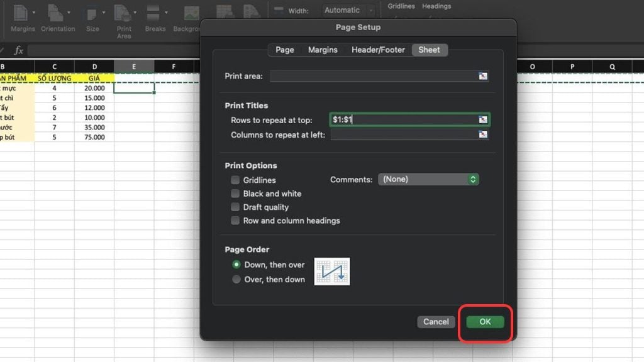
Task: Expand the Orientation dropdown arrow
Action: (69, 13)
